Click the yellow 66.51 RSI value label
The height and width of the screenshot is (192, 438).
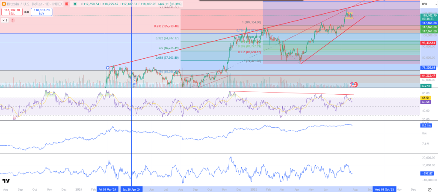pos(426,98)
